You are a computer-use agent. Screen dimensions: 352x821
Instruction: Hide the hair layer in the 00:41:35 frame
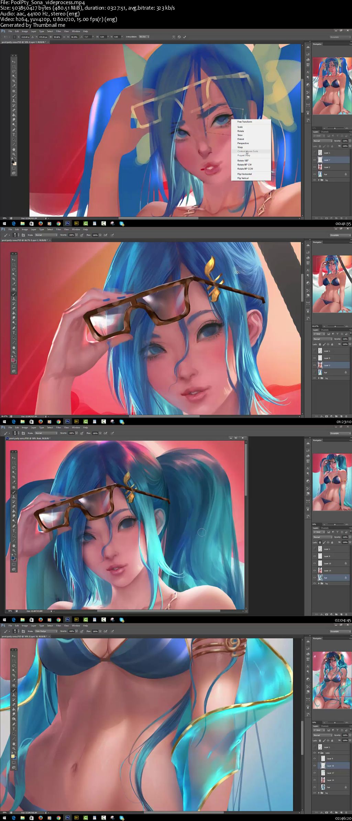315,174
